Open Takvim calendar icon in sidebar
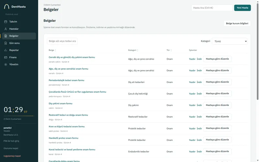This screenshot has width=259, height=162. click(x=6, y=22)
